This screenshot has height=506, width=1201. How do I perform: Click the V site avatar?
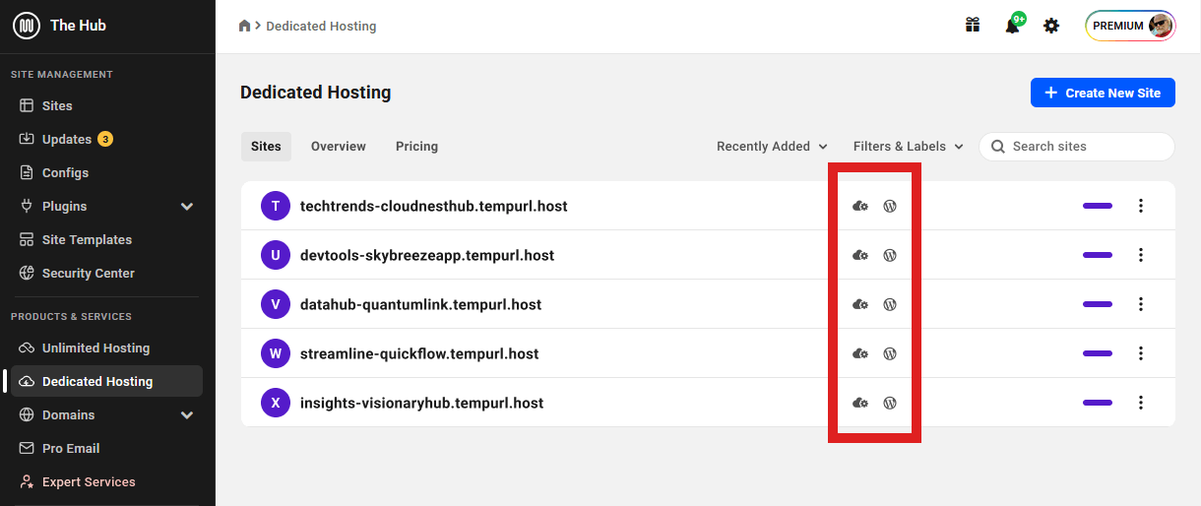(x=276, y=304)
